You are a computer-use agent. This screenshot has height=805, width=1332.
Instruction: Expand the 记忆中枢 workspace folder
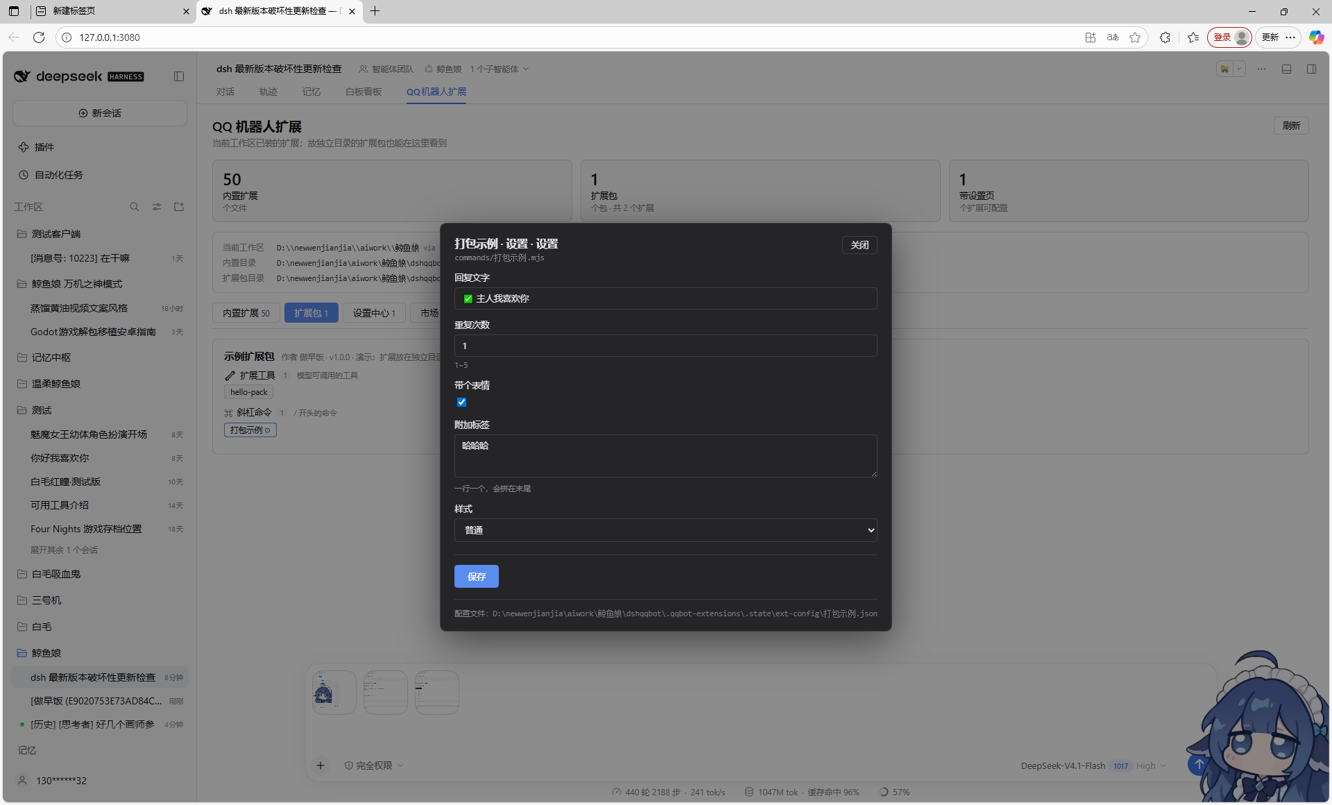click(99, 357)
